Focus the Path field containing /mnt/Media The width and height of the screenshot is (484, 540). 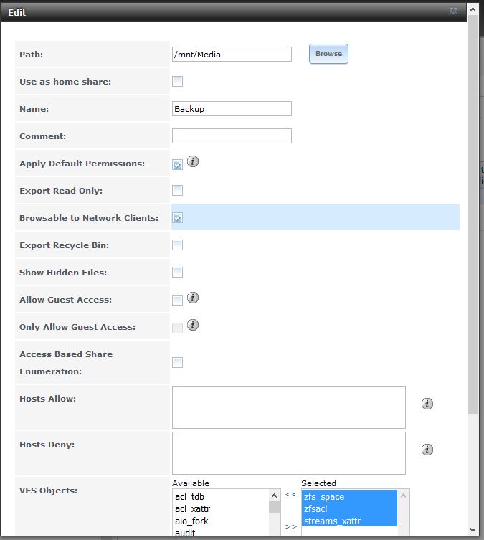pos(232,55)
